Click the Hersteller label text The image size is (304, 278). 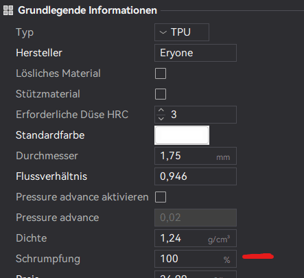point(39,53)
